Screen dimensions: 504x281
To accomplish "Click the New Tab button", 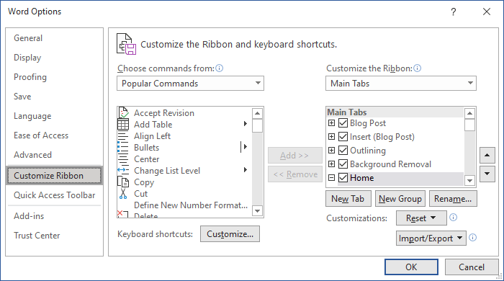I will pyautogui.click(x=348, y=199).
